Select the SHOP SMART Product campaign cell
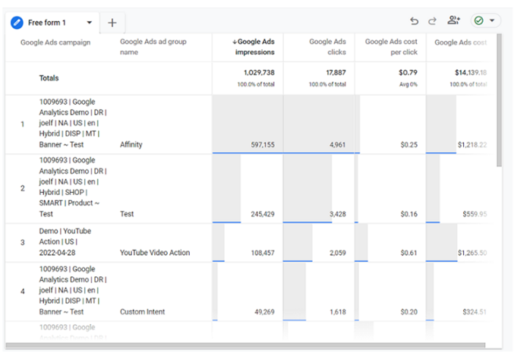 (73, 187)
